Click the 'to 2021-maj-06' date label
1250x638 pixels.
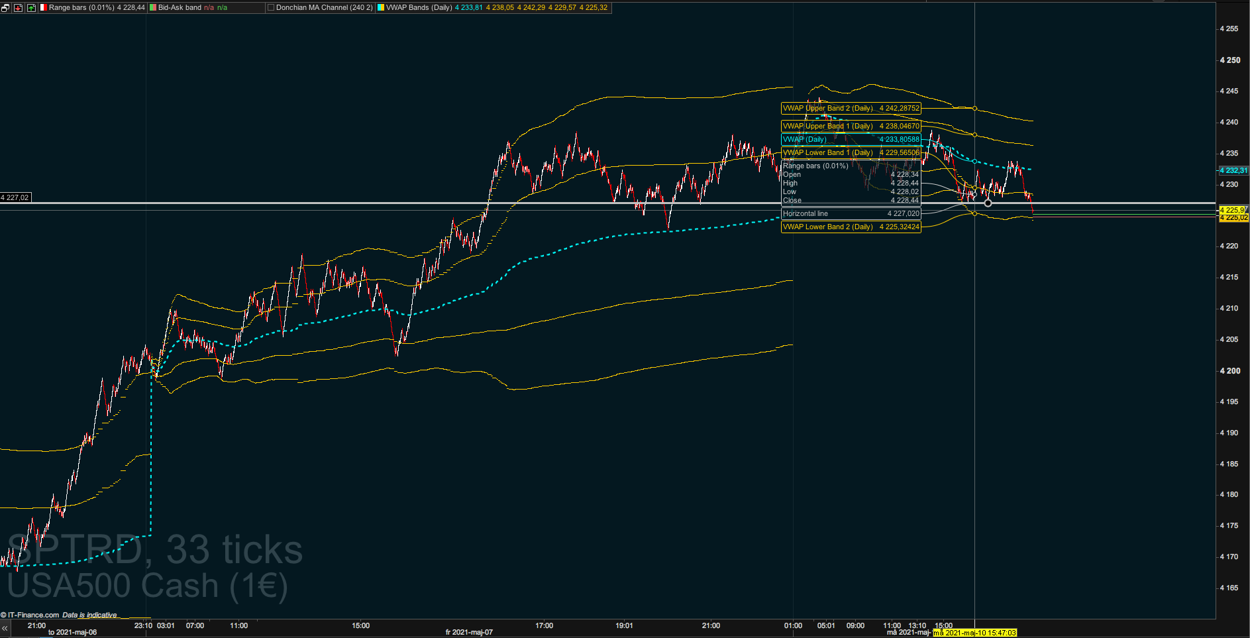(72, 632)
